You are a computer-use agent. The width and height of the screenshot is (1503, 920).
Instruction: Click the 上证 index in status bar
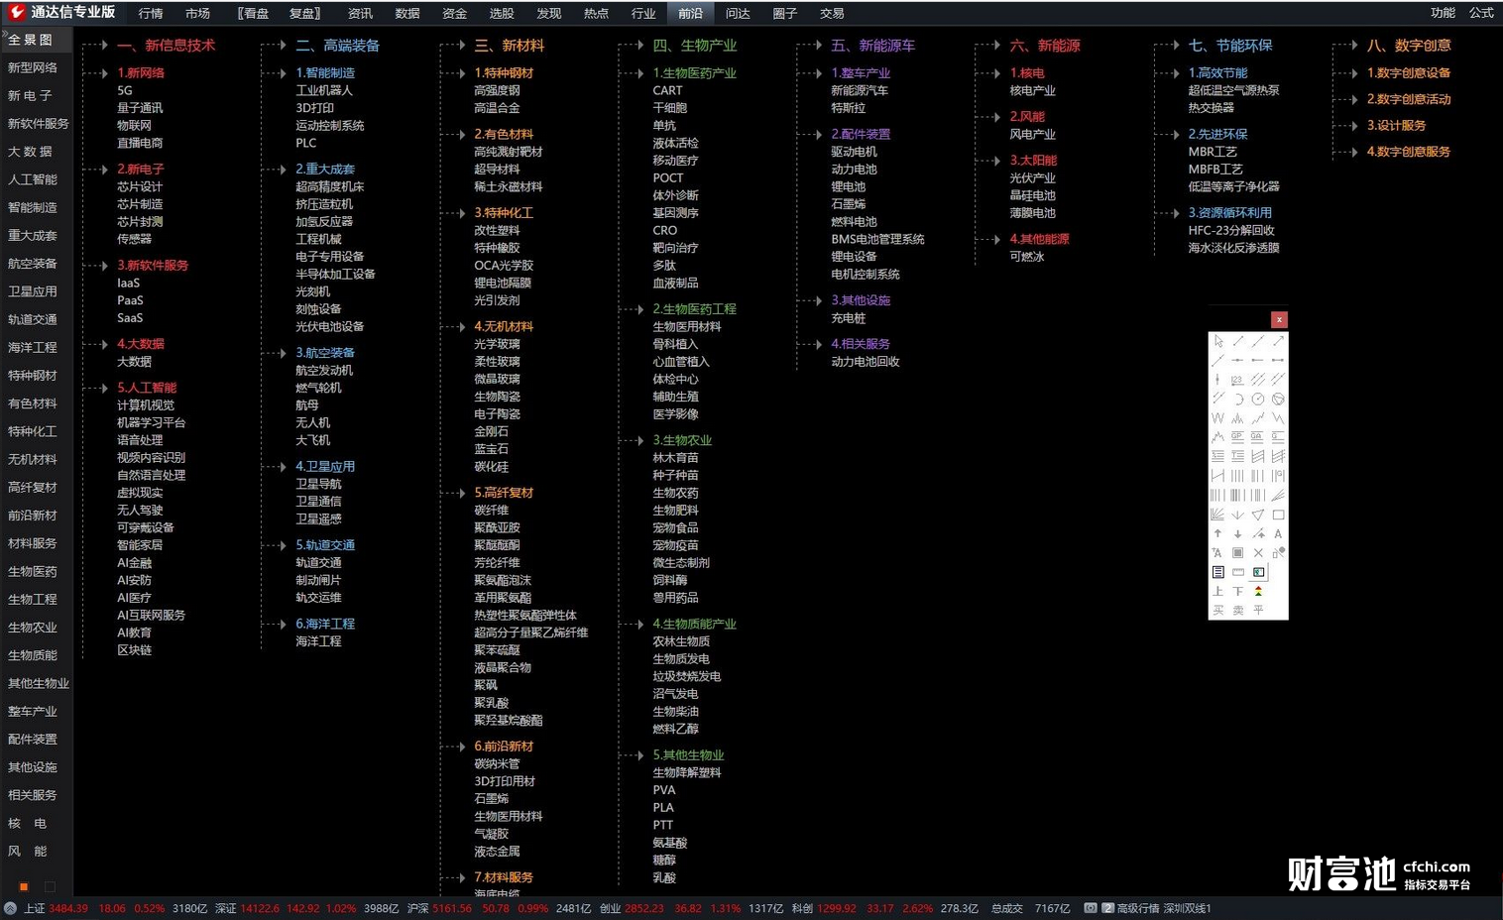coord(35,908)
